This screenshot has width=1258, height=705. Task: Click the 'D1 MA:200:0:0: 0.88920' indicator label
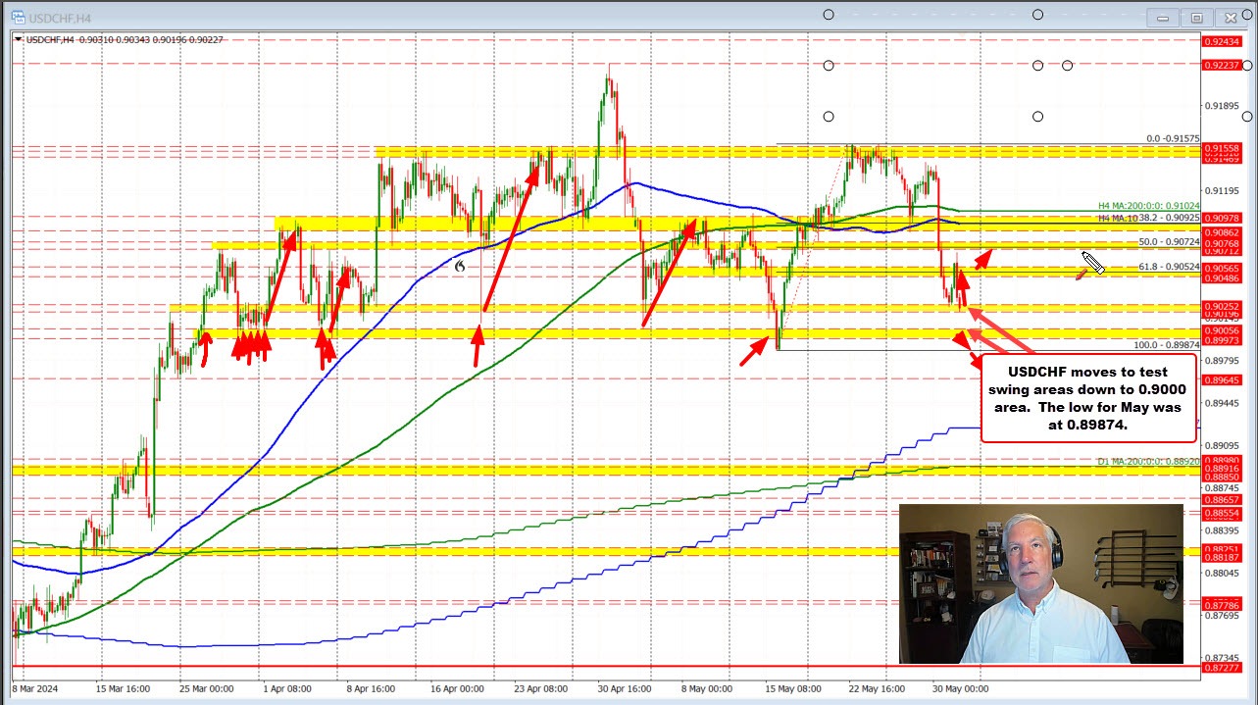click(1149, 461)
